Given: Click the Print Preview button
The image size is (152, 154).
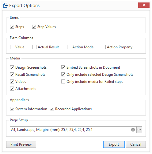Looking at the screenshot, I should click(x=21, y=144).
